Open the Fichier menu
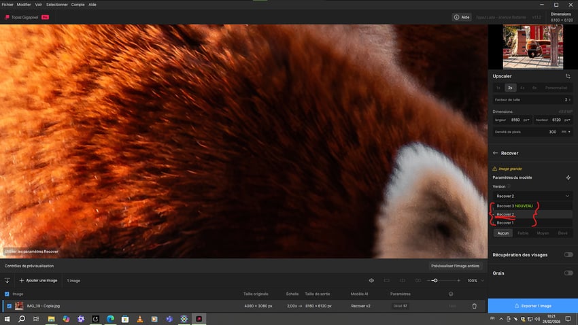Image resolution: width=578 pixels, height=325 pixels. pyautogui.click(x=7, y=4)
